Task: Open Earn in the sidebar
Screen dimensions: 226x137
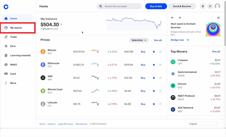Action: [17, 46]
